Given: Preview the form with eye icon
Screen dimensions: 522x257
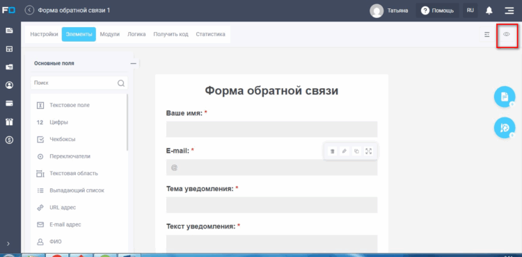Looking at the screenshot, I should pyautogui.click(x=507, y=34).
